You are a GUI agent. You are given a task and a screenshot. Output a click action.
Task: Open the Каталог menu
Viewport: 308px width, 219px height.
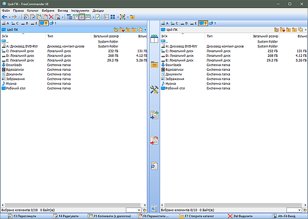[33, 11]
